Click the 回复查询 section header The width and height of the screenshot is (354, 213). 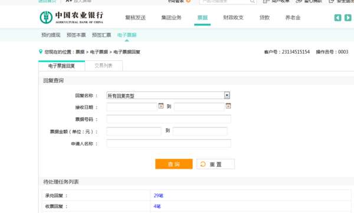tap(54, 81)
